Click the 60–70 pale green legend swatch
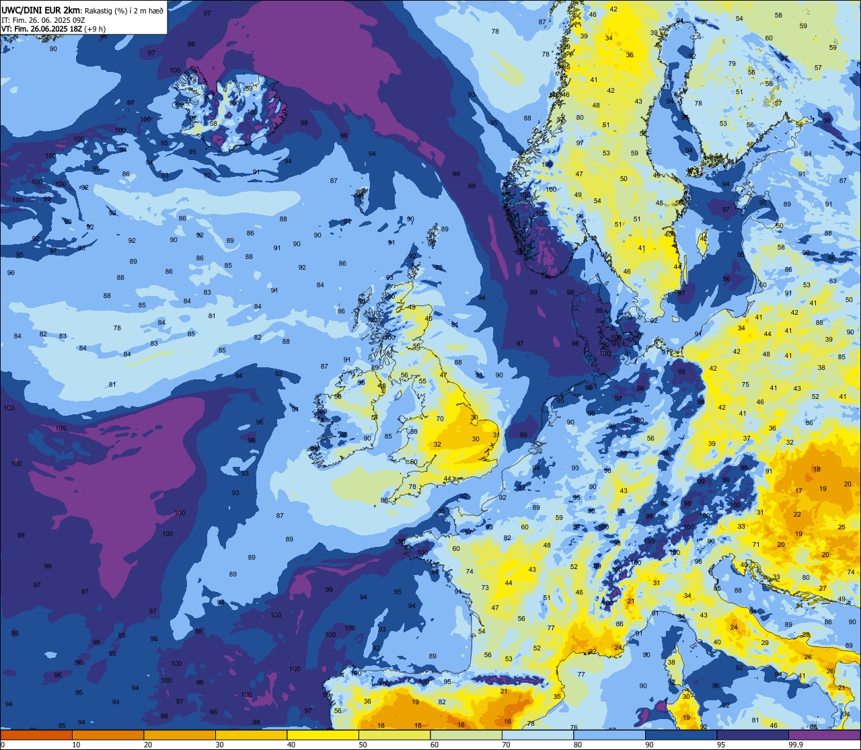This screenshot has height=750, width=861. 466,735
